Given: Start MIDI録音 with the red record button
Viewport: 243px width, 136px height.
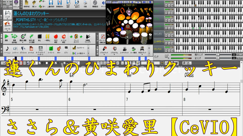Looking at the screenshot, I should click(x=56, y=38).
